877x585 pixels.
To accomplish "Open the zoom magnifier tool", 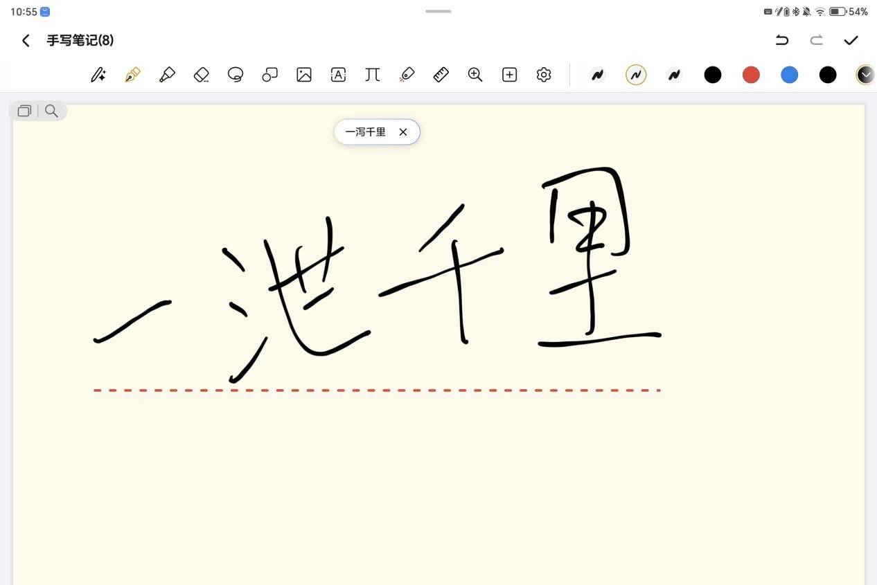I will [x=475, y=75].
